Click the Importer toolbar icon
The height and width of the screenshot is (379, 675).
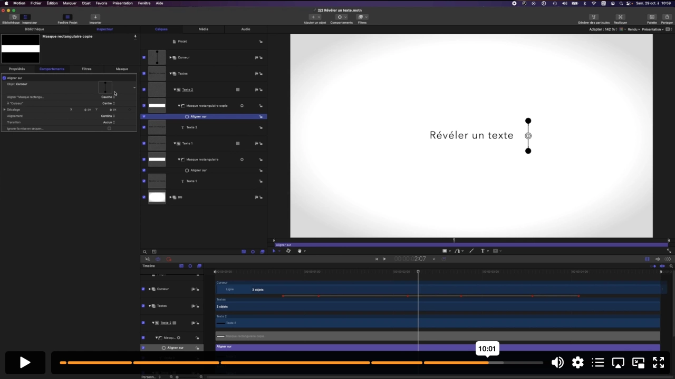coord(95,17)
